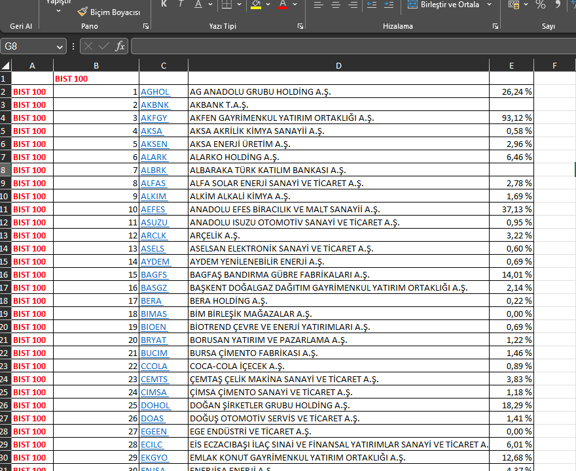Open the name box G8 dropdown
The width and height of the screenshot is (576, 471).
click(x=60, y=46)
